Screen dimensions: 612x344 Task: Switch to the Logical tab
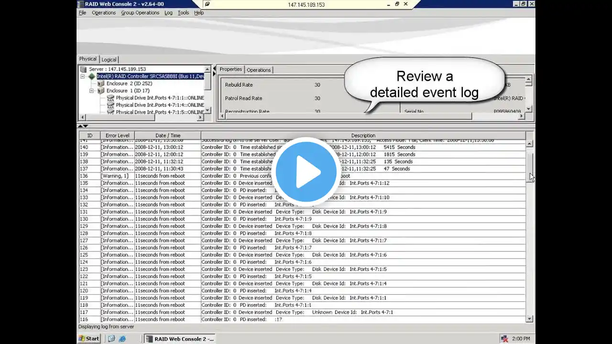tap(109, 60)
